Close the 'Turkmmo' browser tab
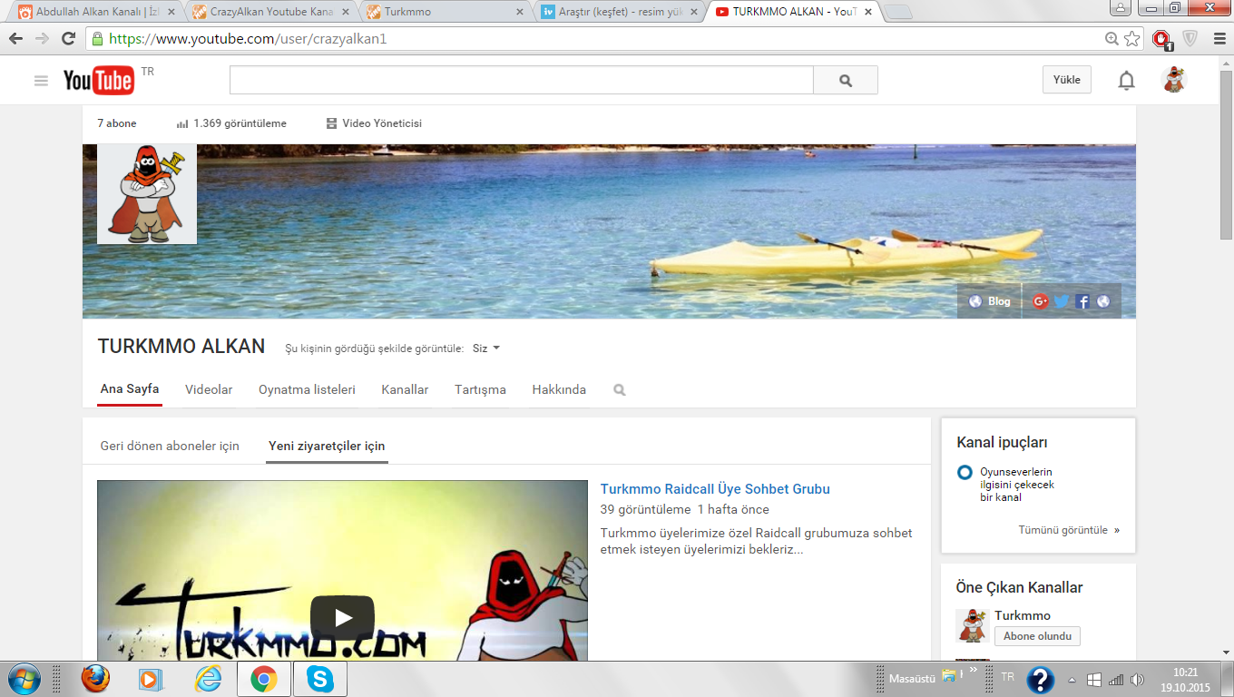The image size is (1234, 697). pyautogui.click(x=520, y=13)
